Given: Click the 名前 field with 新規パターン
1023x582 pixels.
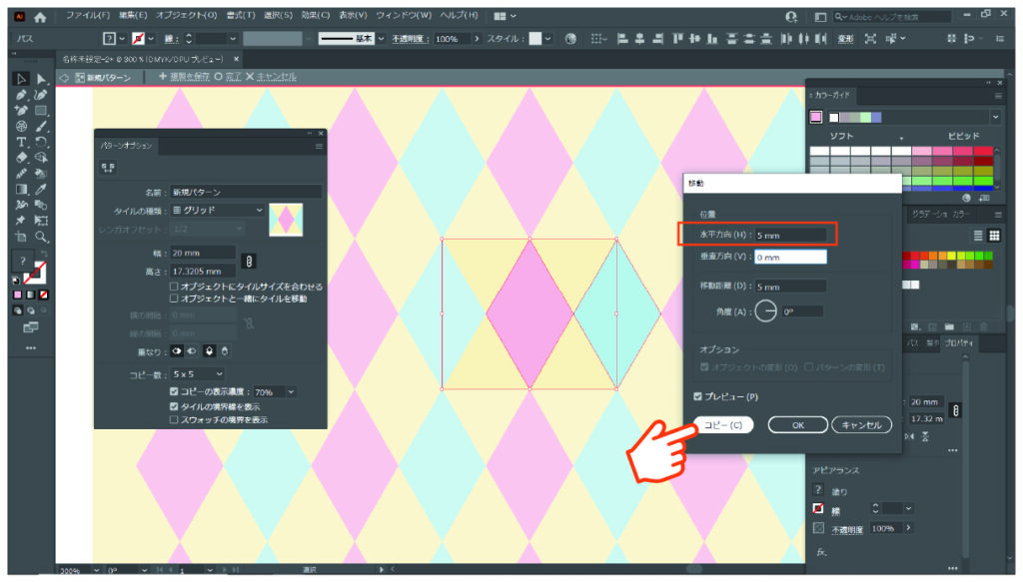Looking at the screenshot, I should tap(246, 193).
